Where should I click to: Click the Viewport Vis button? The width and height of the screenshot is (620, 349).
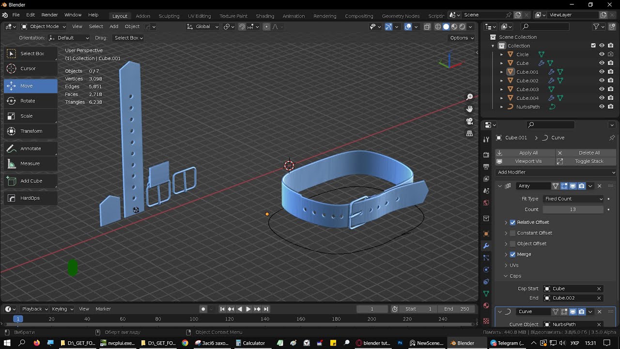[524, 161]
